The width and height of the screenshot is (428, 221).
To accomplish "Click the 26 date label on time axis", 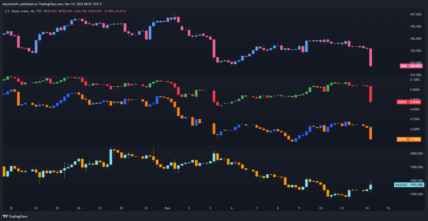I will coord(78,208).
